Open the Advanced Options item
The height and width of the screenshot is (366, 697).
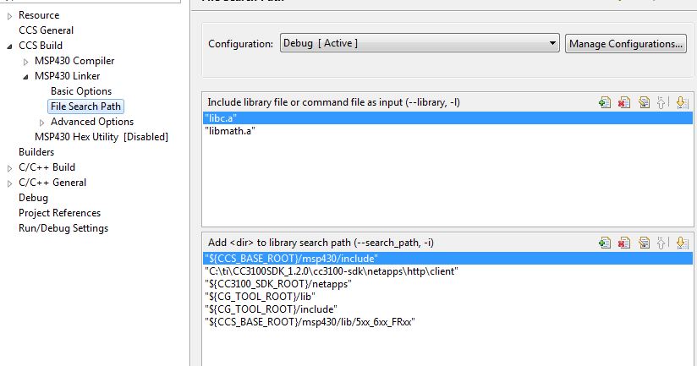click(x=92, y=121)
